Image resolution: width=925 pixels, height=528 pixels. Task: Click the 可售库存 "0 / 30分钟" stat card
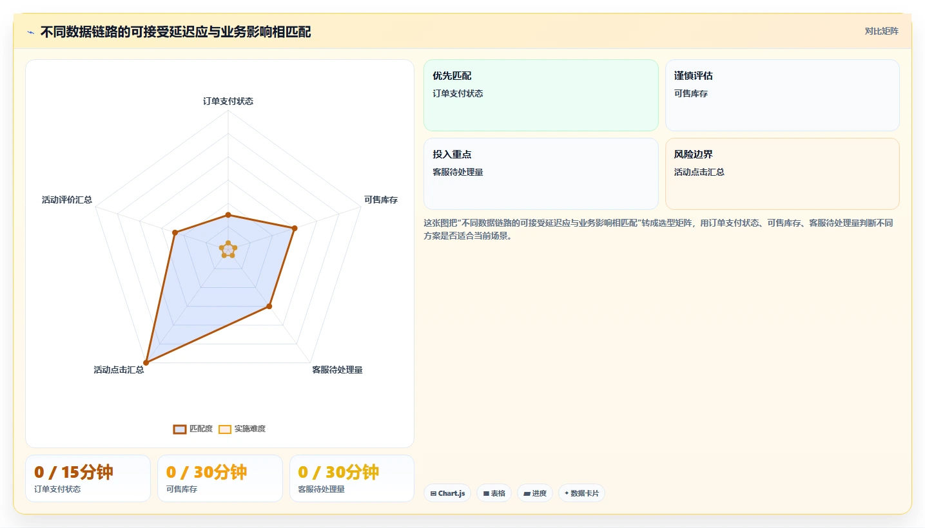click(x=220, y=478)
